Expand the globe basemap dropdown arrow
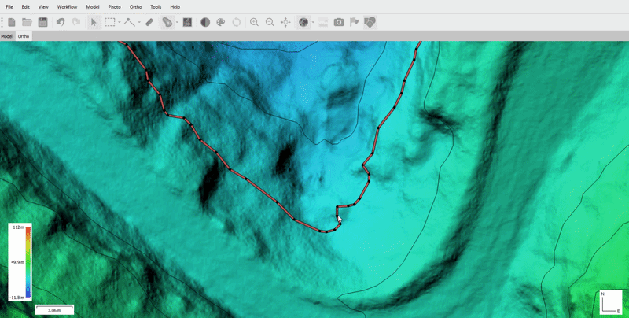Viewport: 629px width, 318px height. (x=313, y=22)
